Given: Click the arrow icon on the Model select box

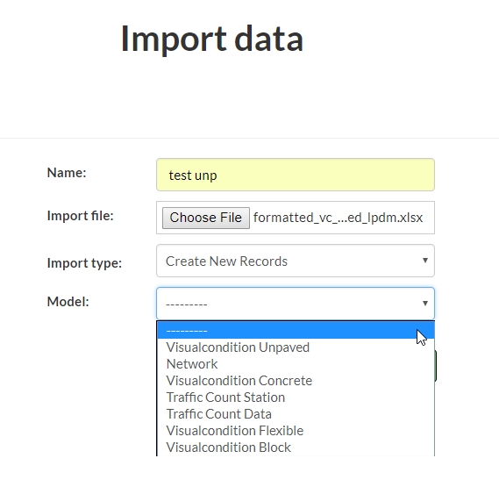Looking at the screenshot, I should coord(424,304).
